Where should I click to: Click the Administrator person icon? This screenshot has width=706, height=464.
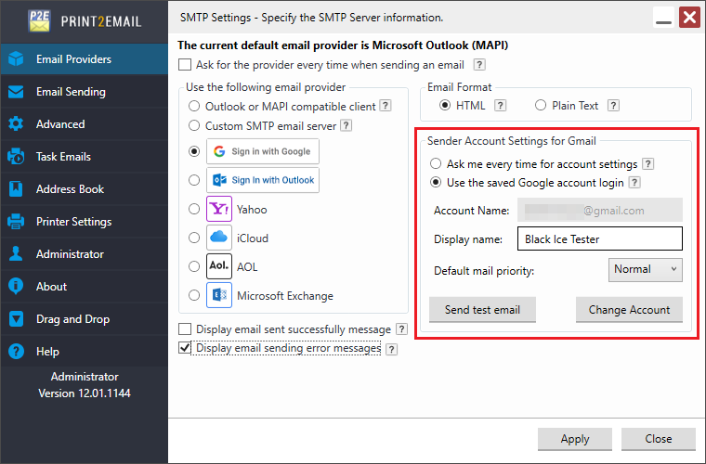point(16,254)
